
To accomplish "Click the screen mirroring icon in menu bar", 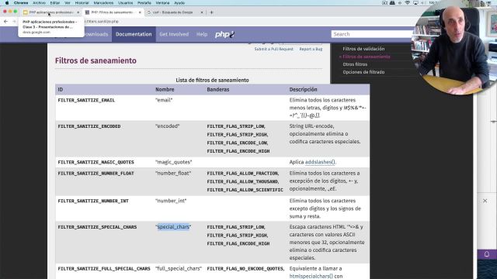I will tap(415, 3).
